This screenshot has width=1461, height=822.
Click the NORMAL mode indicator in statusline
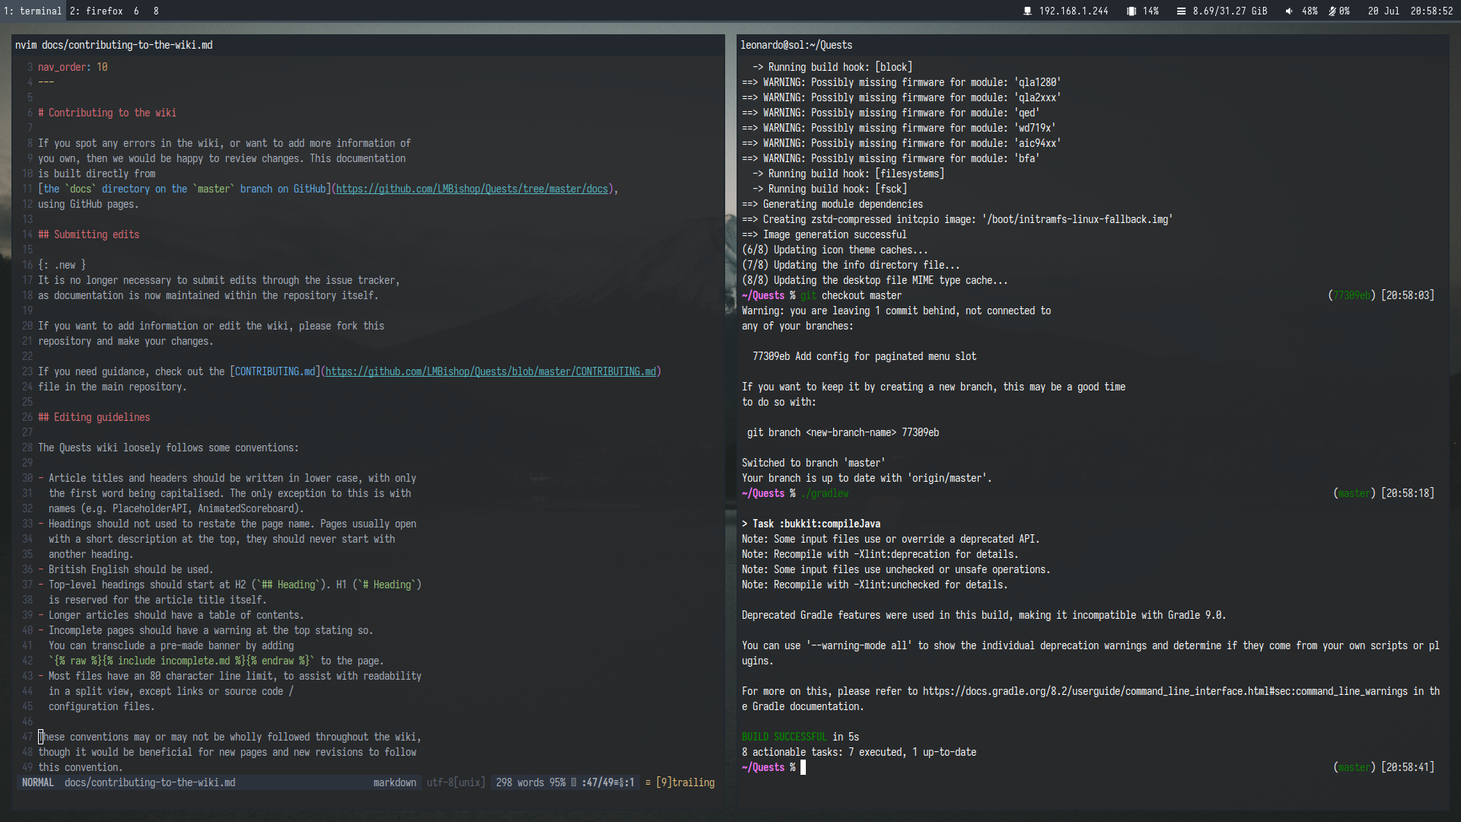(x=38, y=783)
